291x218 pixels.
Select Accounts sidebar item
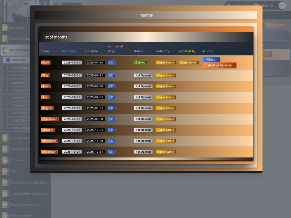click(x=17, y=75)
